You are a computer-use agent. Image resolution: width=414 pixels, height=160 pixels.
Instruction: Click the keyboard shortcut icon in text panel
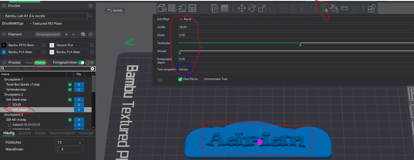tap(160, 80)
